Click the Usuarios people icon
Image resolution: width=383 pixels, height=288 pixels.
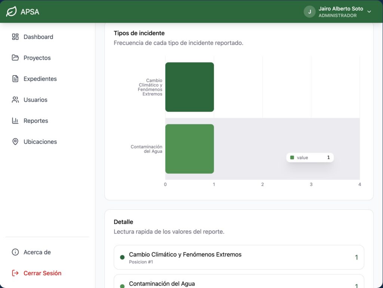[x=15, y=100]
